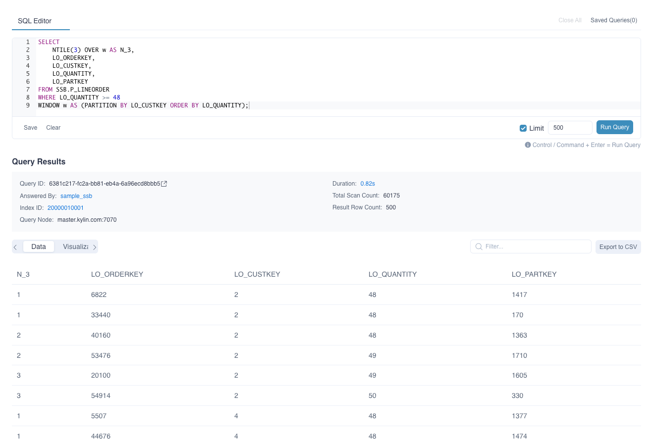Image resolution: width=650 pixels, height=443 pixels.
Task: Clear the SQL editor content
Action: (x=54, y=128)
